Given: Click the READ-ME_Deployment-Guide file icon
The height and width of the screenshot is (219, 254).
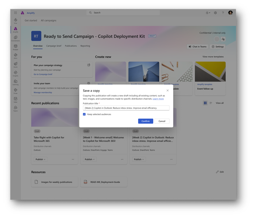Looking at the screenshot, I should 85,182.
